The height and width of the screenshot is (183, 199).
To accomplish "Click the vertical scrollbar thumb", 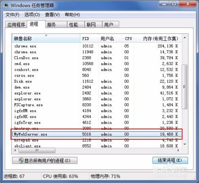I will 184,87.
